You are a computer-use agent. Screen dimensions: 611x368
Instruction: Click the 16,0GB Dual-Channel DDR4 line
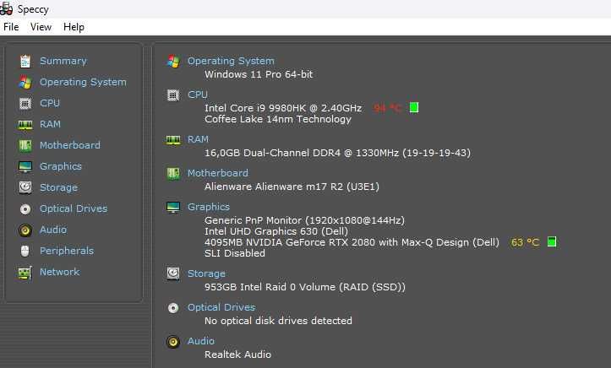pyautogui.click(x=337, y=153)
